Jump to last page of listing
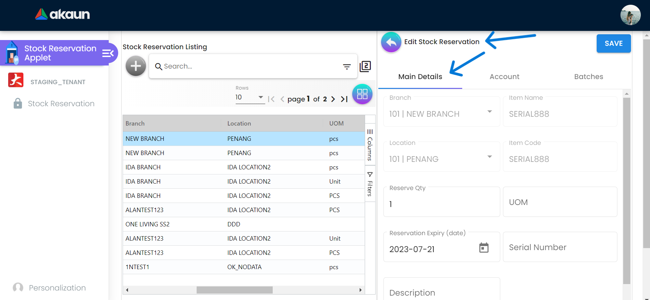Image resolution: width=650 pixels, height=300 pixels. (x=344, y=99)
